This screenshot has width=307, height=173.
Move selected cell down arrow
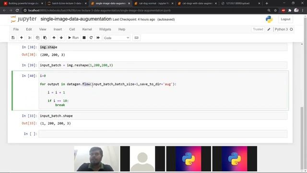tap(61, 37)
